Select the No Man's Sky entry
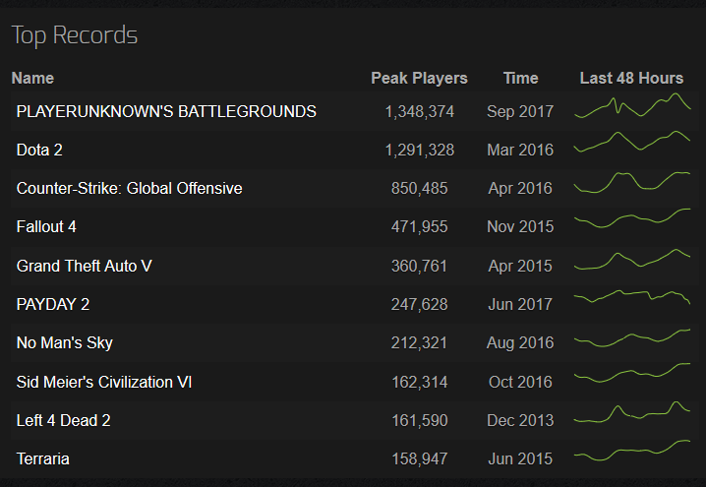 (64, 342)
